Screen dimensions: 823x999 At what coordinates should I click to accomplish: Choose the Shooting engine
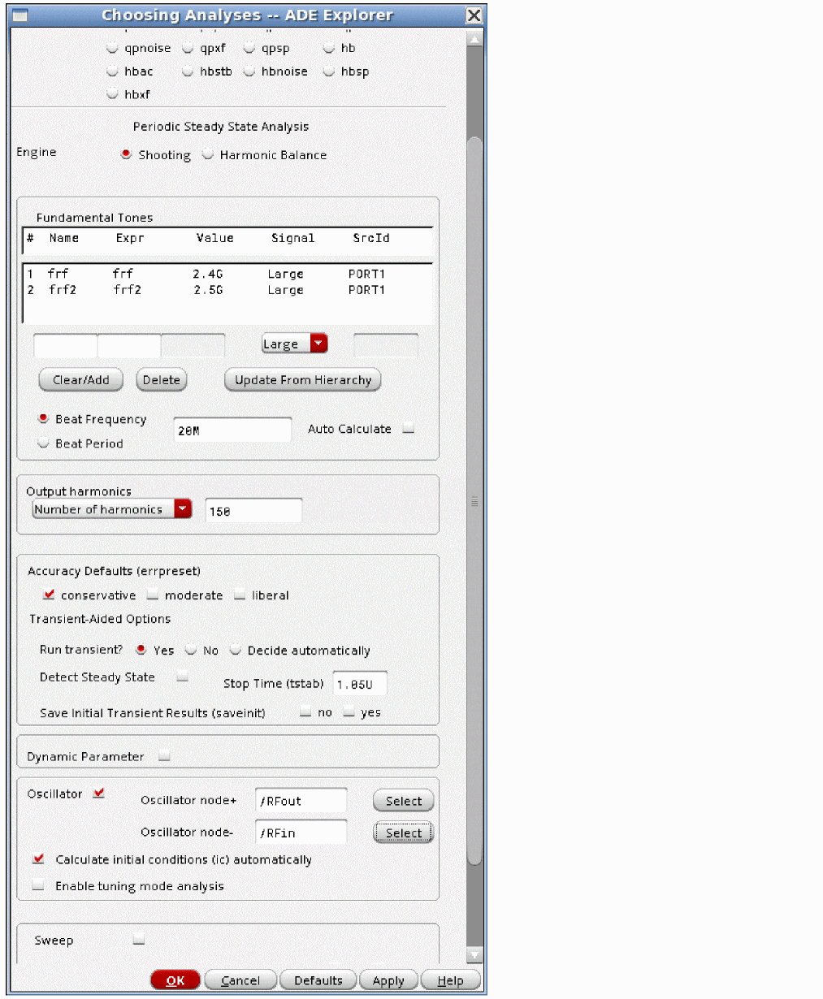126,154
